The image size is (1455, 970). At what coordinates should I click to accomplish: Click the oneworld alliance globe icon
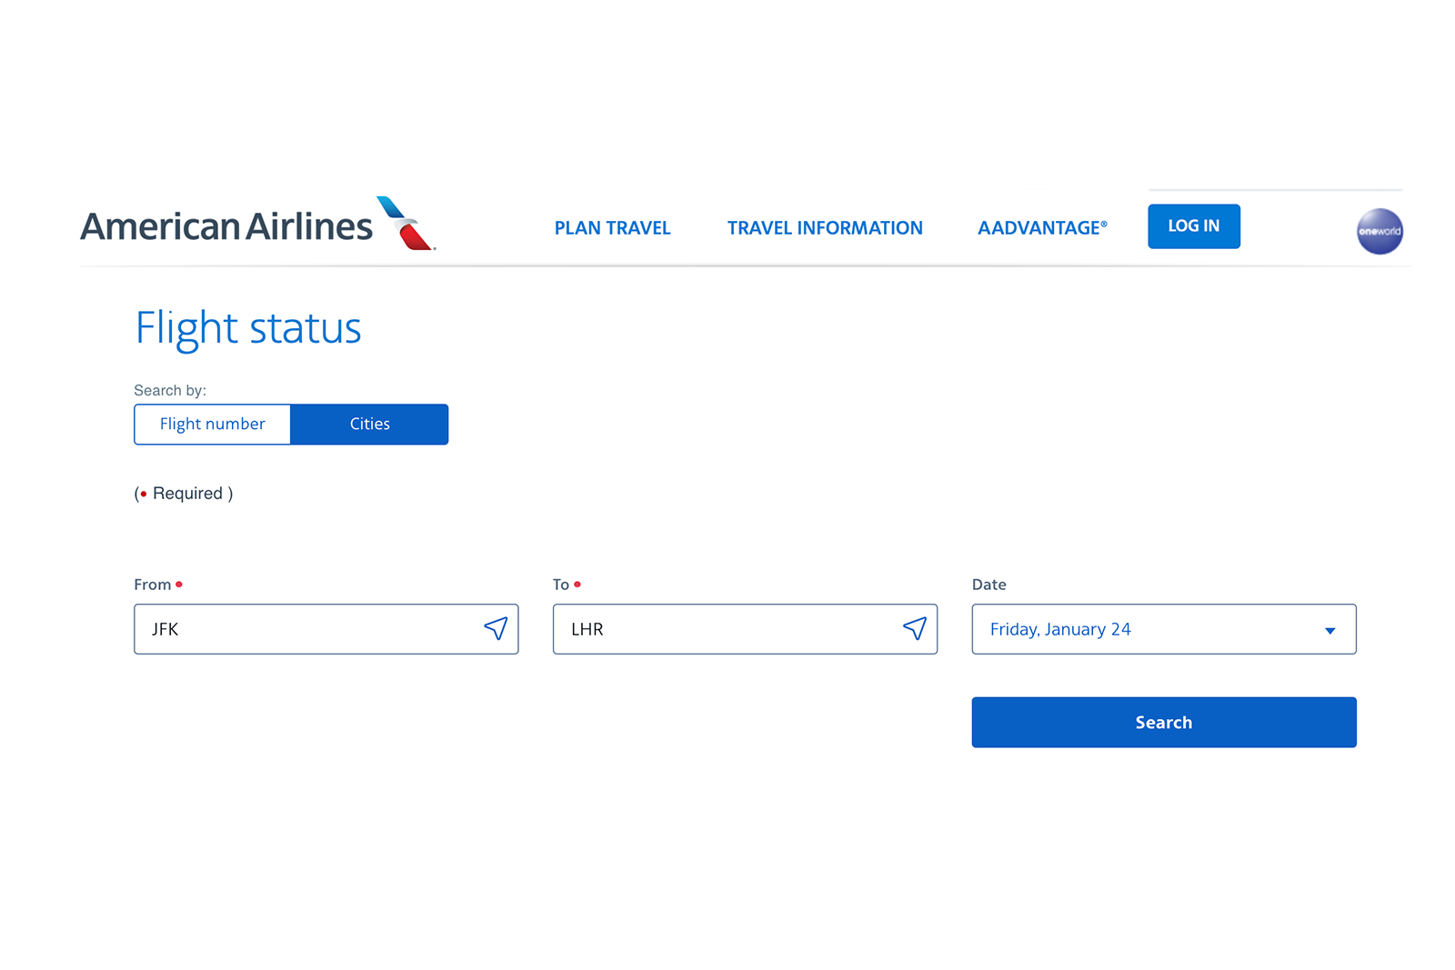click(1379, 231)
